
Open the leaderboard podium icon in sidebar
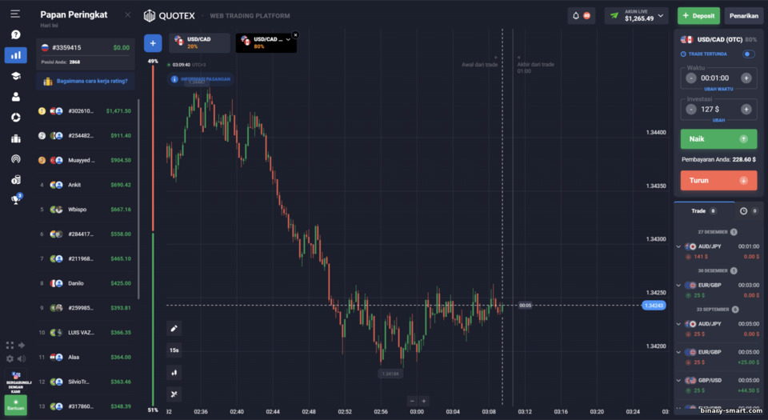(16, 138)
